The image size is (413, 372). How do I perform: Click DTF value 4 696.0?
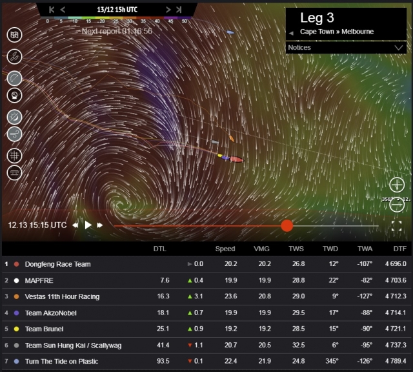click(x=396, y=264)
